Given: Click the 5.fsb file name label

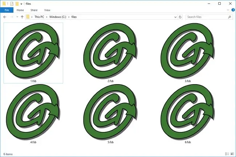Looking at the screenshot, I should coord(110,142).
